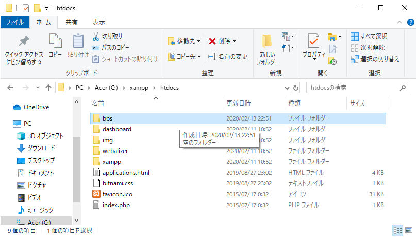Open プロパティ checkmark icon
417x237 pixels.
point(313,41)
